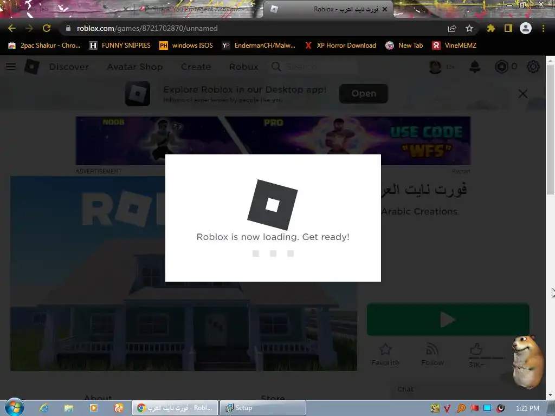Toggle the Chrome side panel icon

pyautogui.click(x=508, y=28)
